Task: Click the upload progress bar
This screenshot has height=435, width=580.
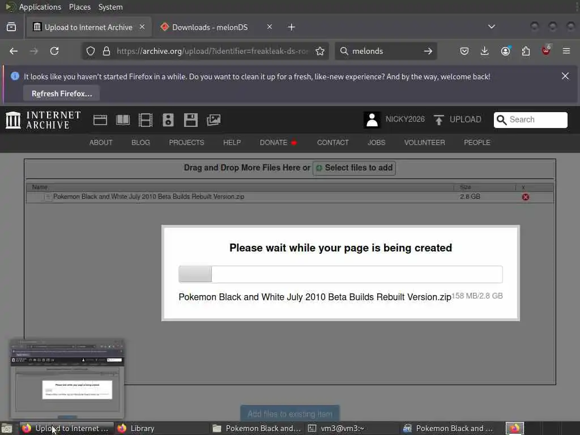Action: [x=340, y=274]
